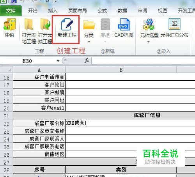
Task: Click cell labeled 客户邮编
Action: click(x=39, y=92)
